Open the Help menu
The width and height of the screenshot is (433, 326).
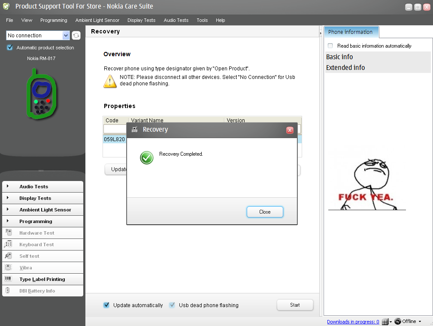tap(221, 20)
